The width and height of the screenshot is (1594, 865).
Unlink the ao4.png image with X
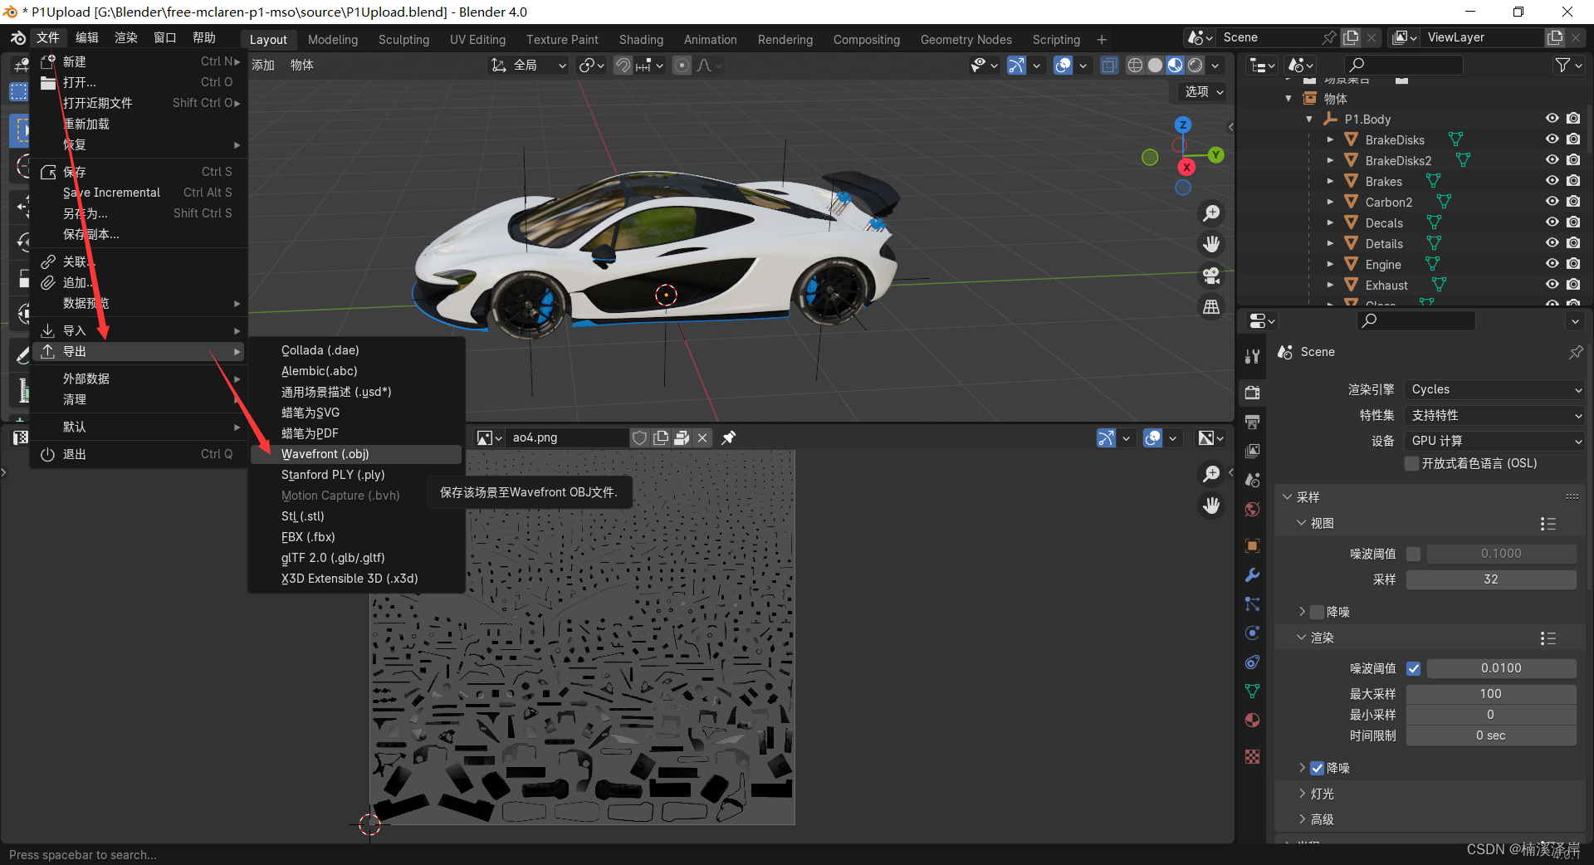coord(702,437)
